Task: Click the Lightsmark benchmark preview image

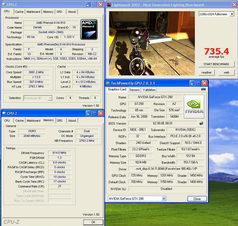Action: 152,43
